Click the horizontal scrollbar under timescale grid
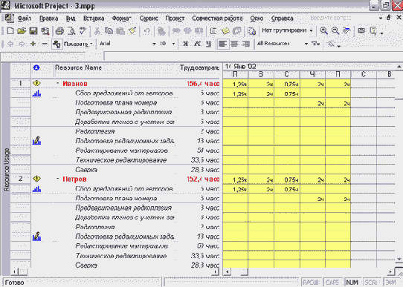Screen dimensions: 403x287 309,271
